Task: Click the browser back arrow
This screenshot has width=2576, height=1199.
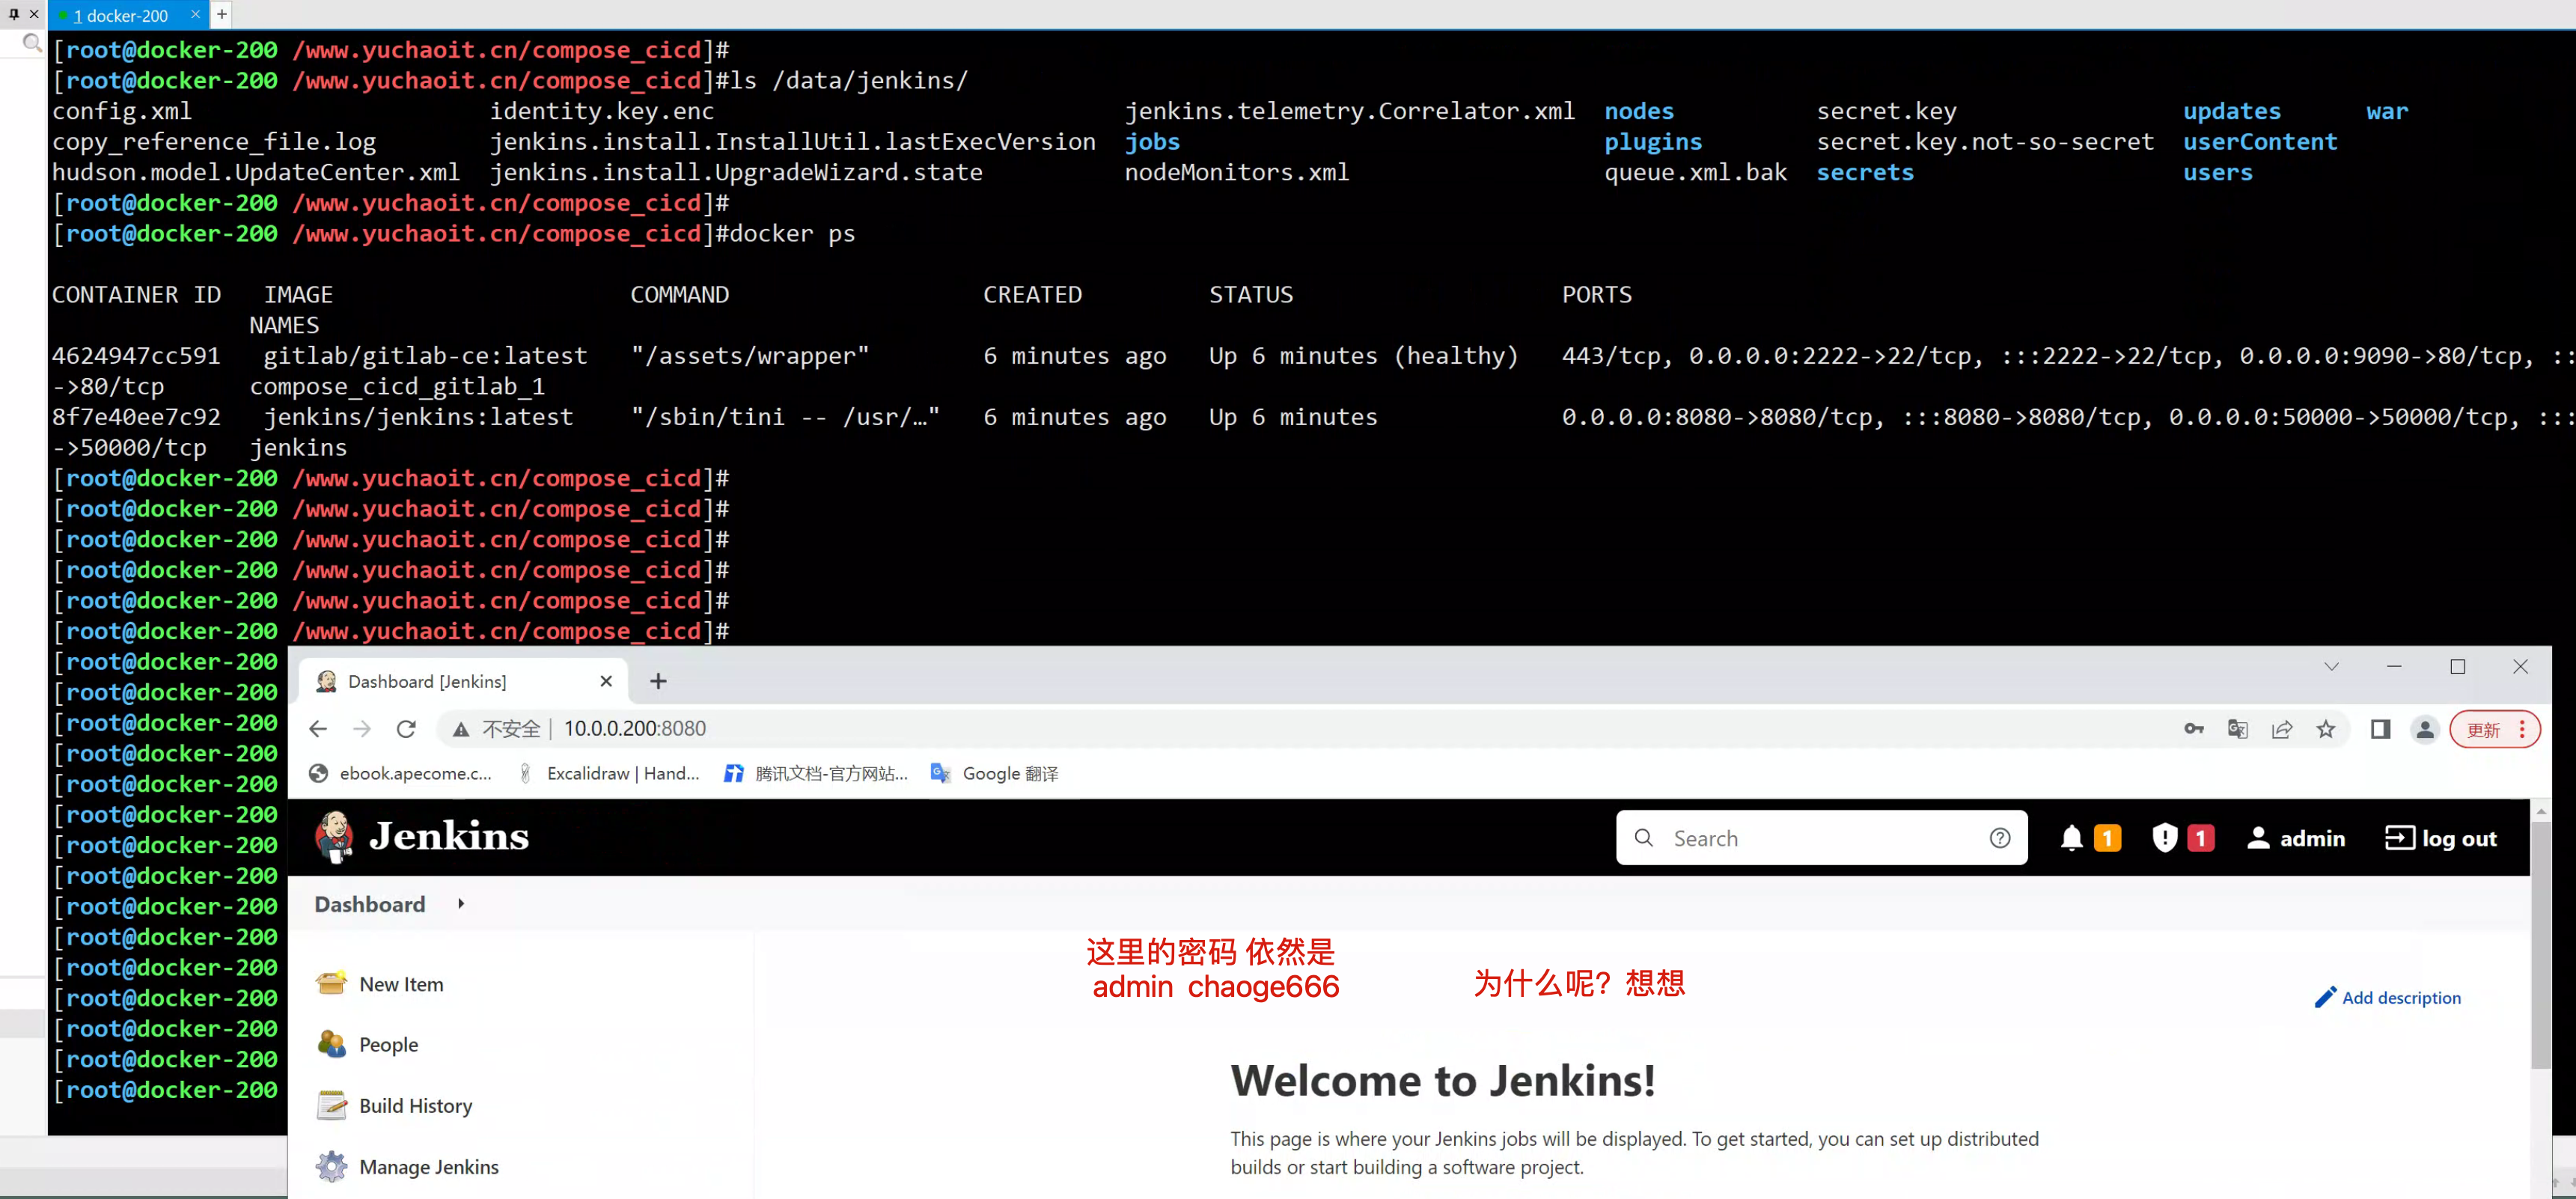Action: tap(318, 729)
